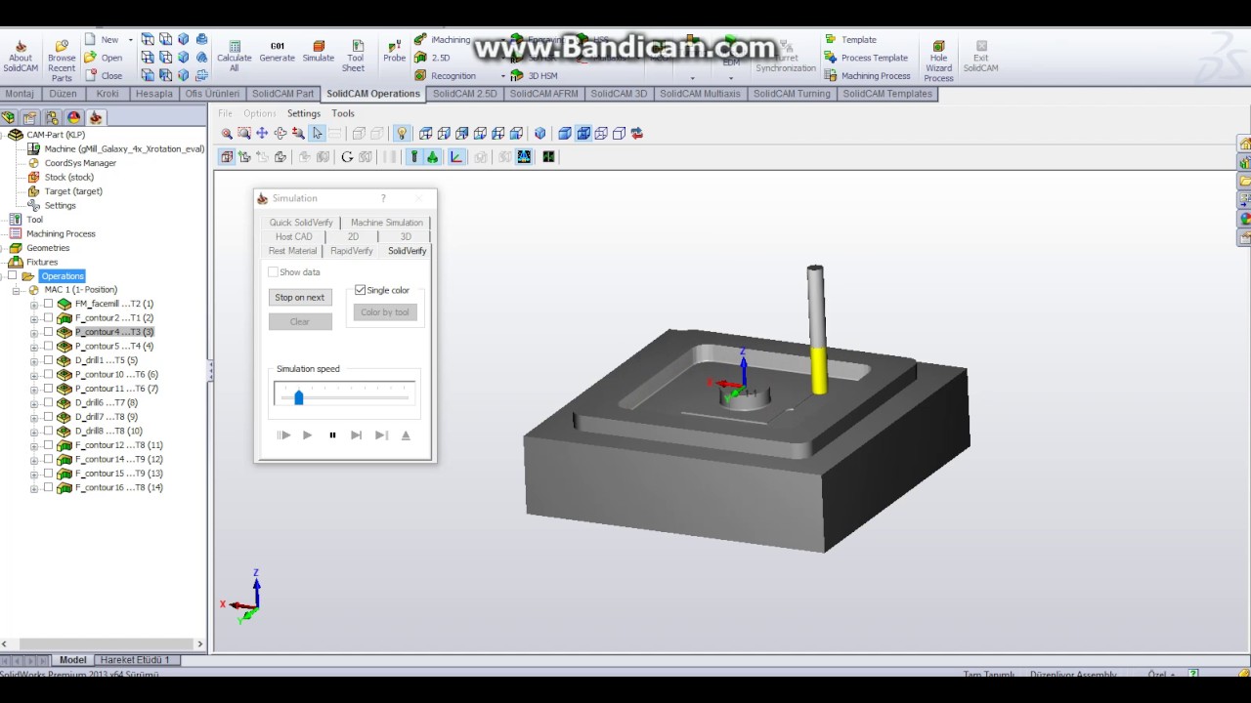Select the pan arrows icon in simulation toolbar
Viewport: 1251px width, 703px height.
pyautogui.click(x=262, y=134)
